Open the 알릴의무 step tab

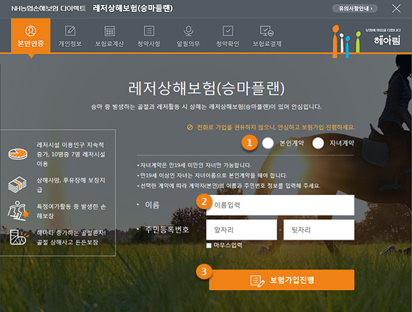point(188,36)
